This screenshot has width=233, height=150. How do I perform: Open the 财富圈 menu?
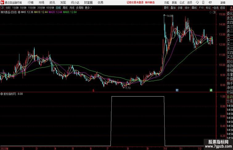tap(88, 2)
